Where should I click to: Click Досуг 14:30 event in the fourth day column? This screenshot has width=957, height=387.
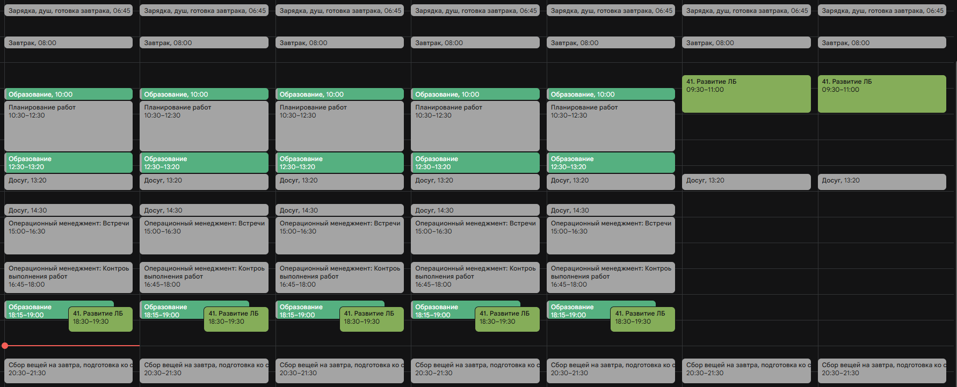point(475,210)
